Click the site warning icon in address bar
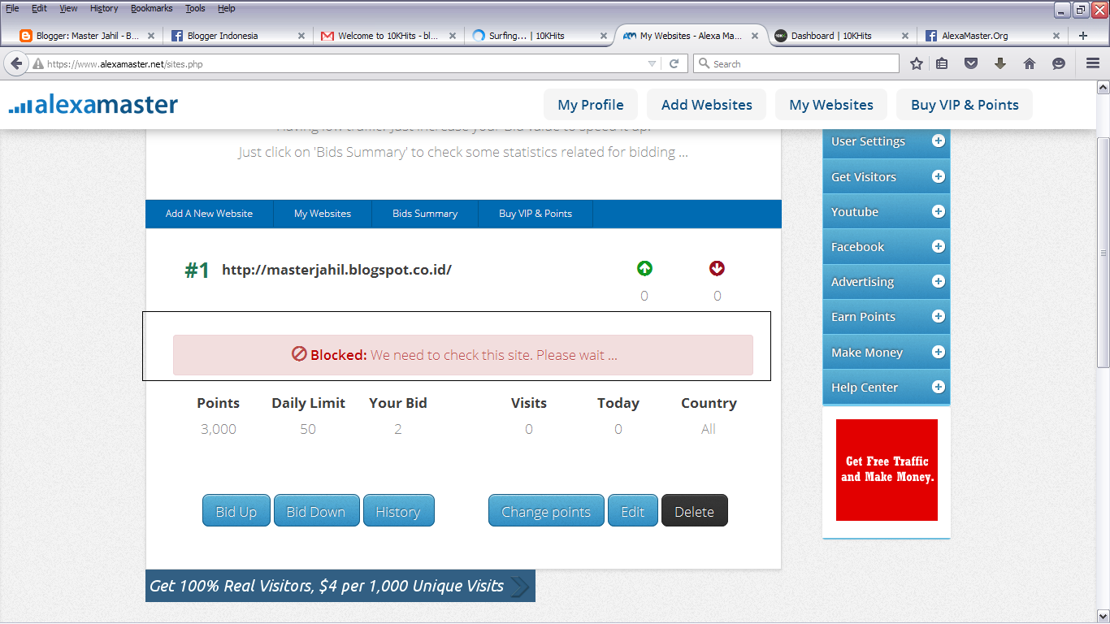 pyautogui.click(x=38, y=63)
